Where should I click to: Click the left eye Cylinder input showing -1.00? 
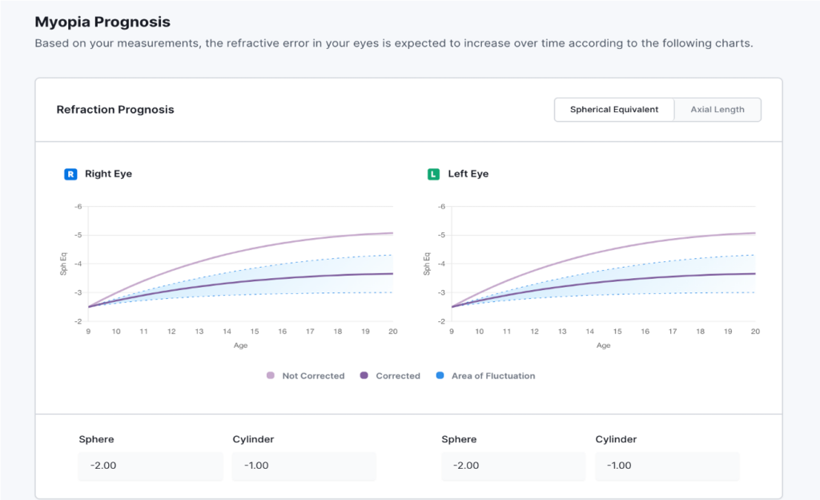tap(667, 466)
